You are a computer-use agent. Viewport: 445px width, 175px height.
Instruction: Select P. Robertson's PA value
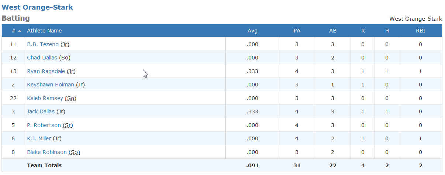297,125
